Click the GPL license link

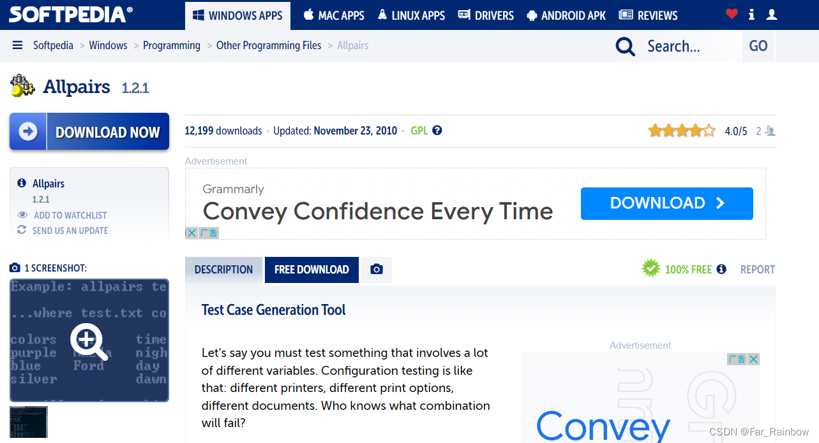click(419, 131)
